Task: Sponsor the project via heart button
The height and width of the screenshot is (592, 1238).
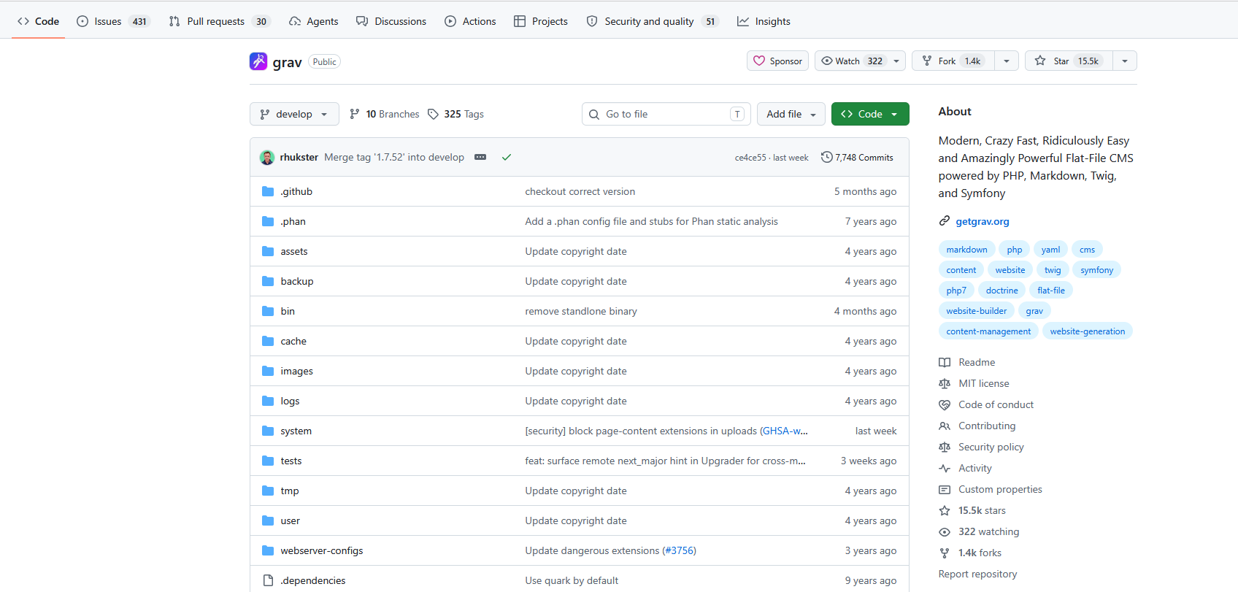Action: tap(777, 61)
